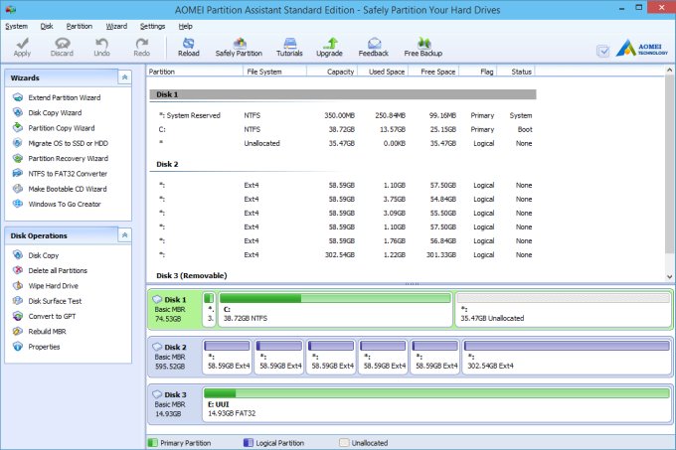Launch Migrate OS to SSD or HDD
Image resolution: width=676 pixels, height=450 pixels.
[x=68, y=143]
